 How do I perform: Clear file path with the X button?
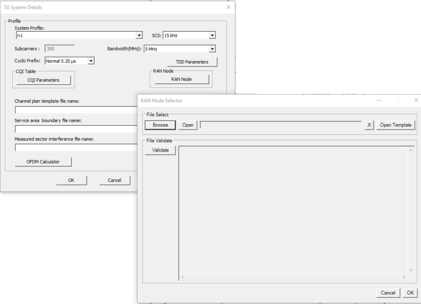[x=369, y=125]
